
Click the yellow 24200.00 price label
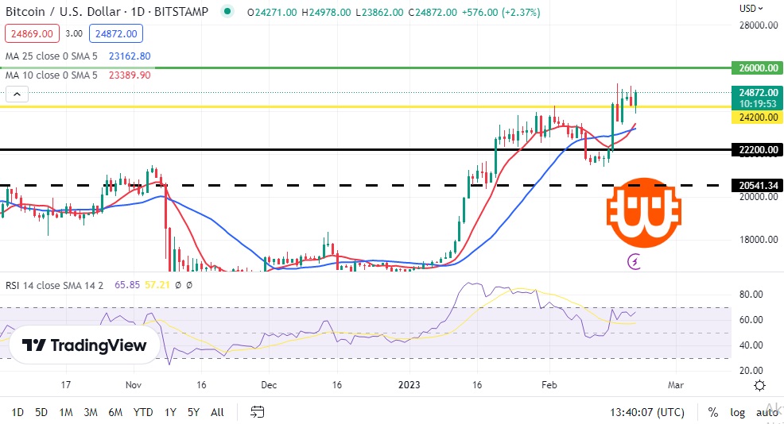757,118
